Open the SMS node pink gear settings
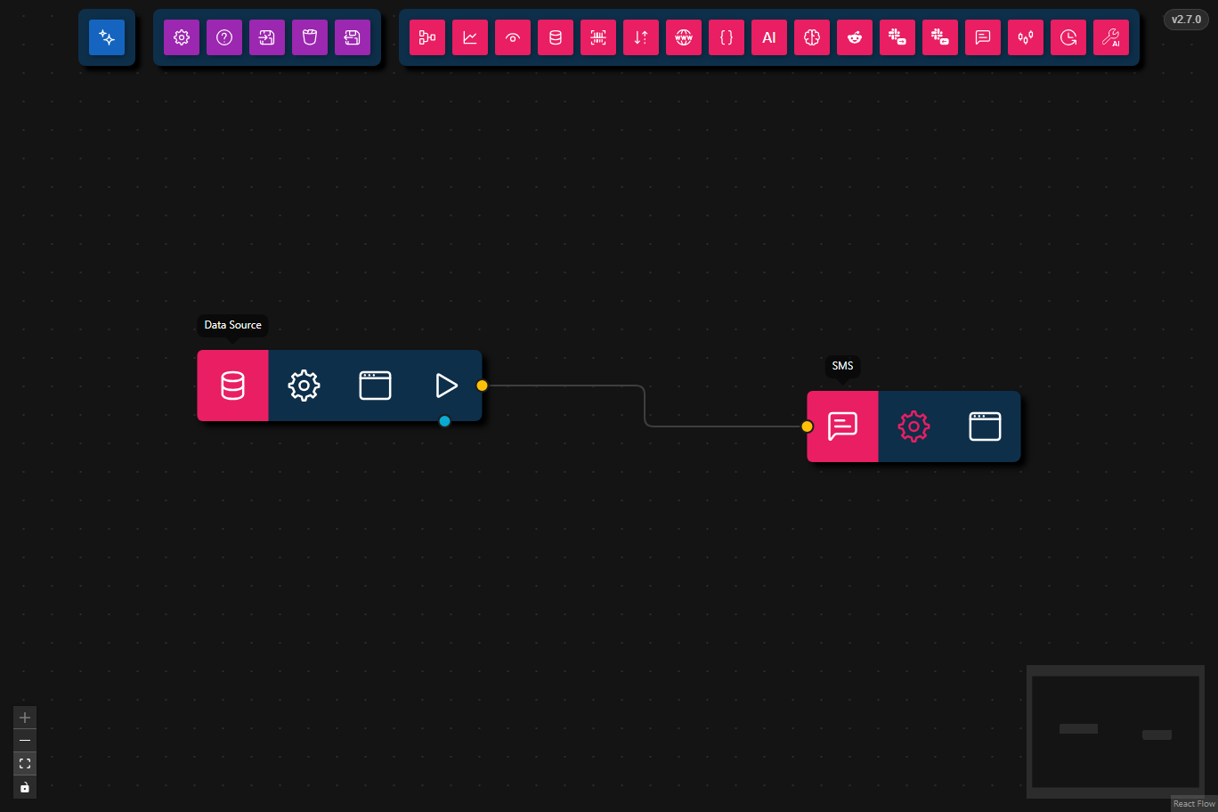 pos(913,426)
